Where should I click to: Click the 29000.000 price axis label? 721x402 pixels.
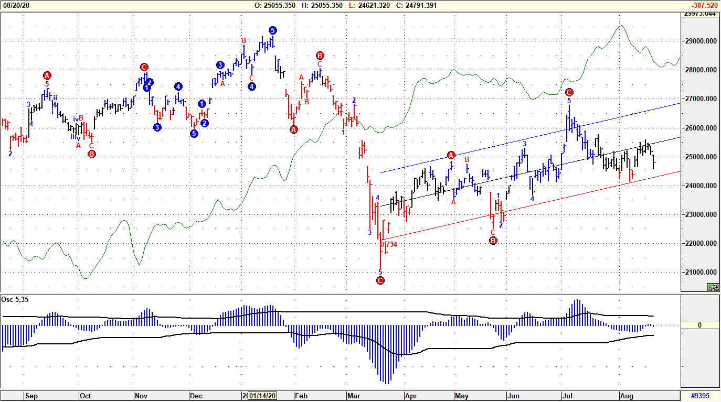[x=702, y=41]
